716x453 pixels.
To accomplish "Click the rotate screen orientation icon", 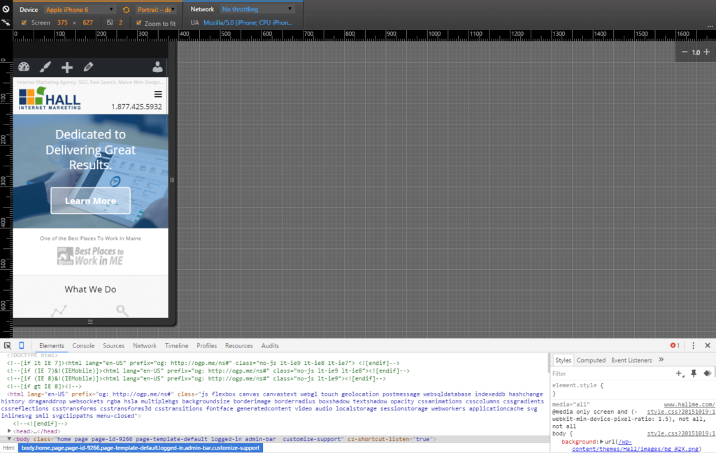I will [x=127, y=10].
